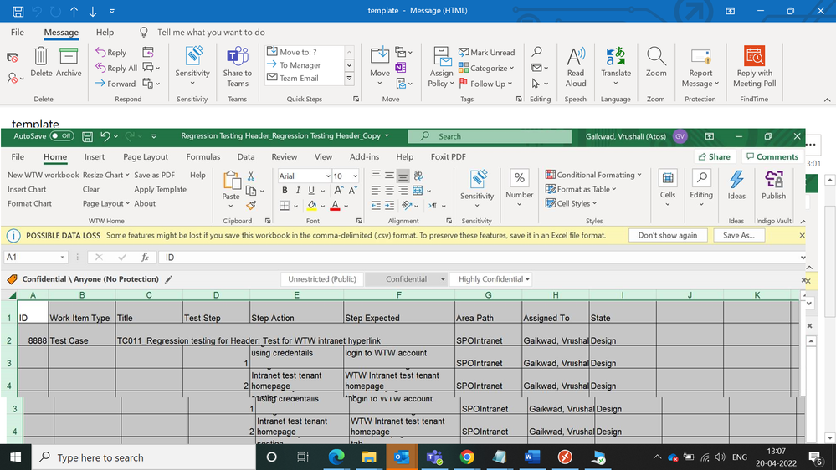Click the Ideas lightning bolt icon
Image resolution: width=836 pixels, height=470 pixels.
click(736, 181)
